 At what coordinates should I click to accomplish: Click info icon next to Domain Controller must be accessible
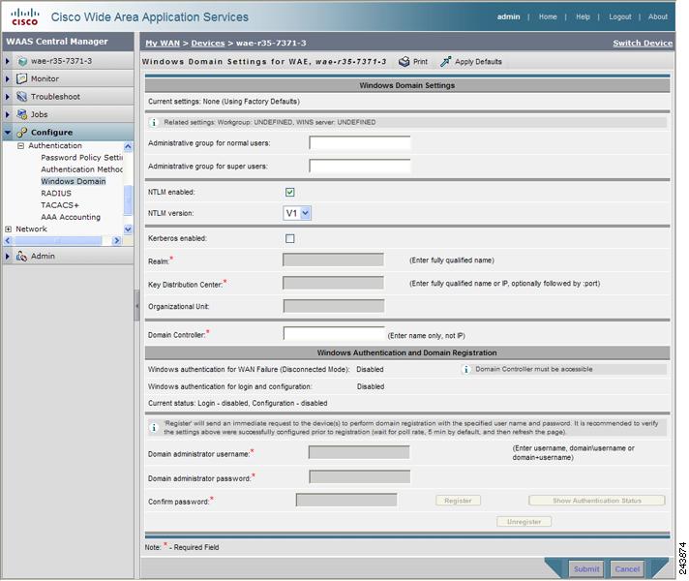pyautogui.click(x=465, y=370)
